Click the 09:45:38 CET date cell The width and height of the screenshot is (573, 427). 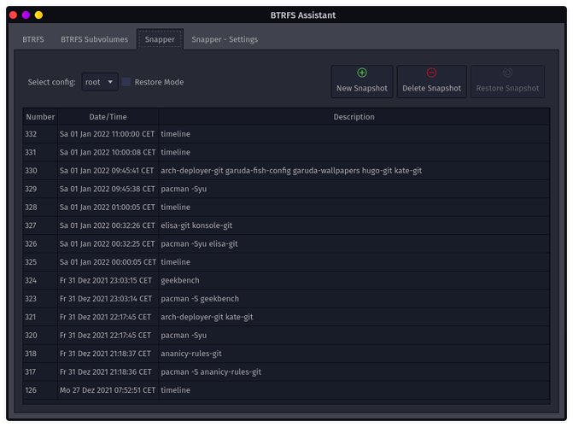tap(108, 189)
